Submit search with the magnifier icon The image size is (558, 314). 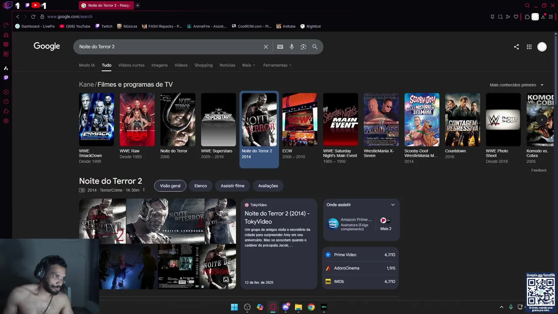315,47
